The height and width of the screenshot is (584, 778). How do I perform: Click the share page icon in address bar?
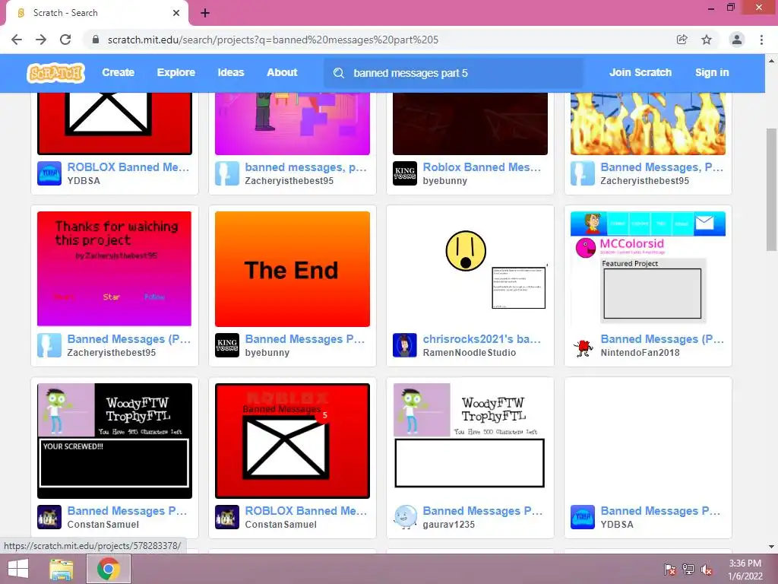point(682,40)
